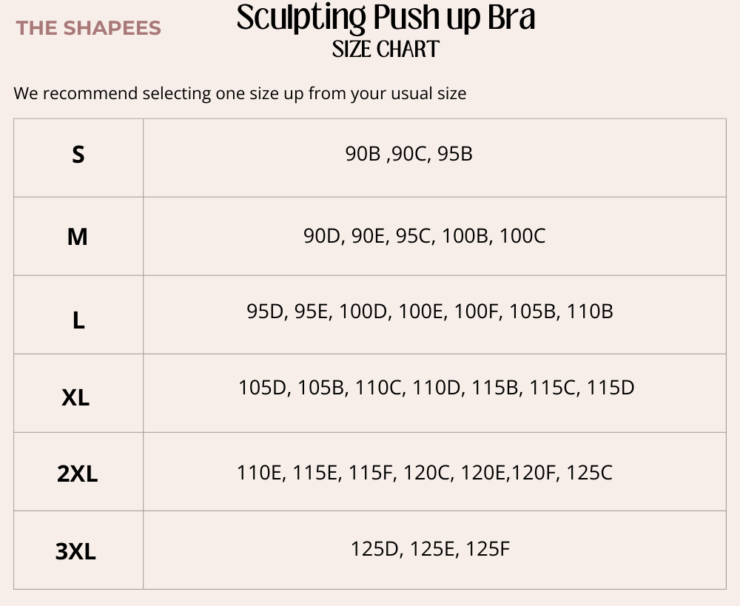
Task: Select the XL size label cell
Action: pos(78,393)
